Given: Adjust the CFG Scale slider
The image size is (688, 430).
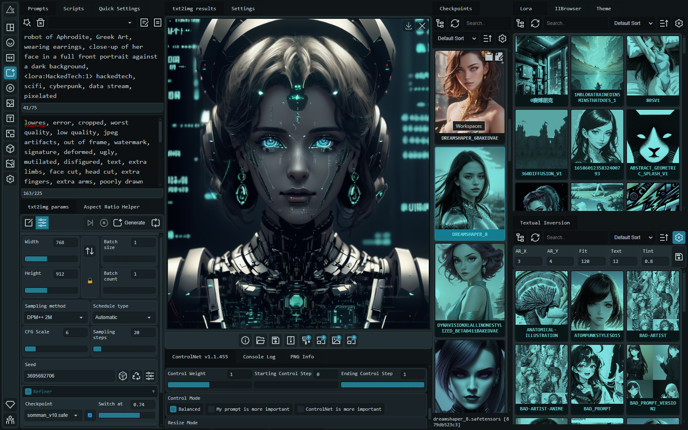Looking at the screenshot, I should 56,349.
